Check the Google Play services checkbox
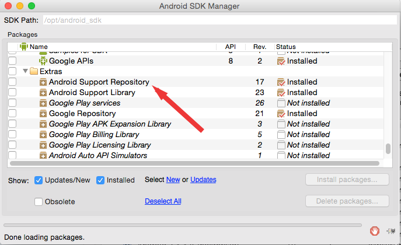The width and height of the screenshot is (401, 245). click(x=12, y=103)
